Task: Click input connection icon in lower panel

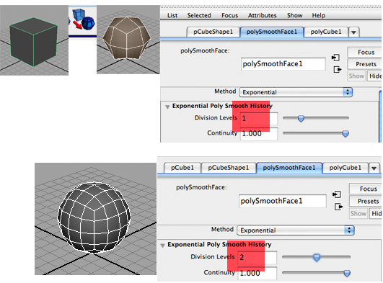Action: click(x=337, y=194)
